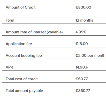The width and height of the screenshot is (106, 106).
Task: Click the 12 months term value
Action: (84, 20)
